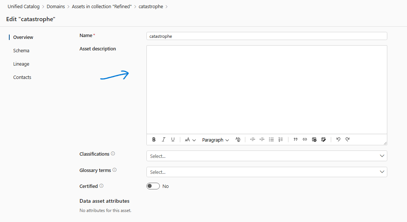Toggle italic formatting in description editor
This screenshot has width=407, height=222.
click(x=164, y=139)
